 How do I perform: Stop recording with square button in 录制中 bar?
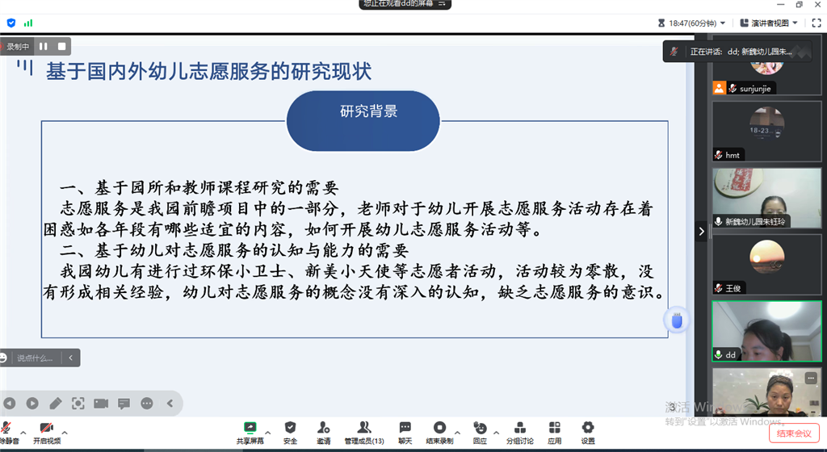pyautogui.click(x=61, y=46)
